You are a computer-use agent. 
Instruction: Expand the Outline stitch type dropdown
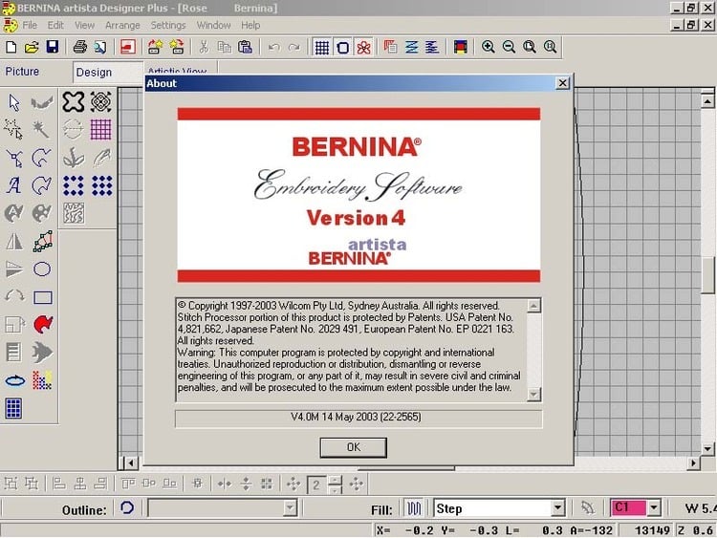[x=290, y=508]
